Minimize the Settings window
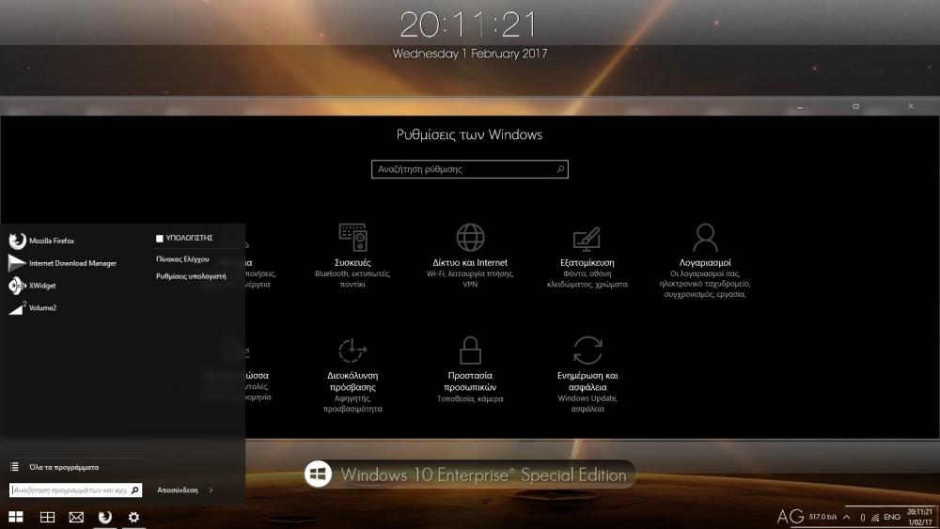 coord(800,106)
